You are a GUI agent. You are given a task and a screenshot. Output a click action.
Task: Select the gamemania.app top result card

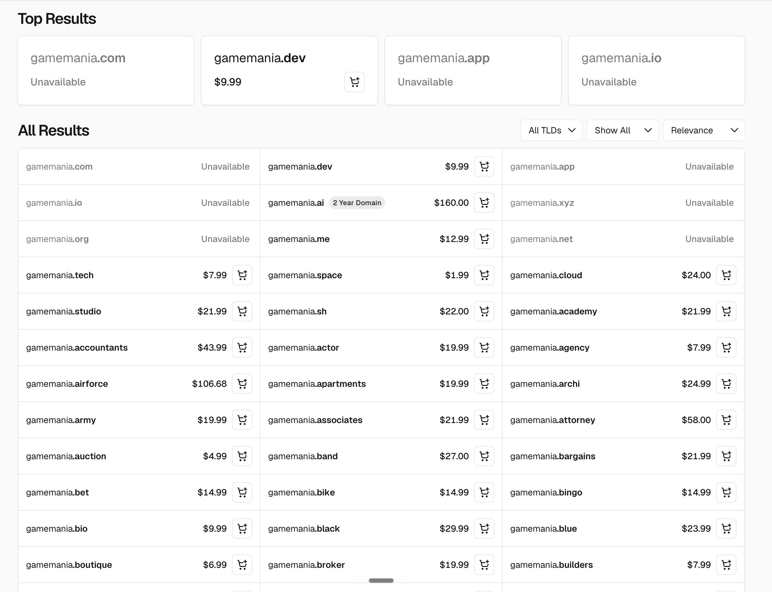[473, 71]
